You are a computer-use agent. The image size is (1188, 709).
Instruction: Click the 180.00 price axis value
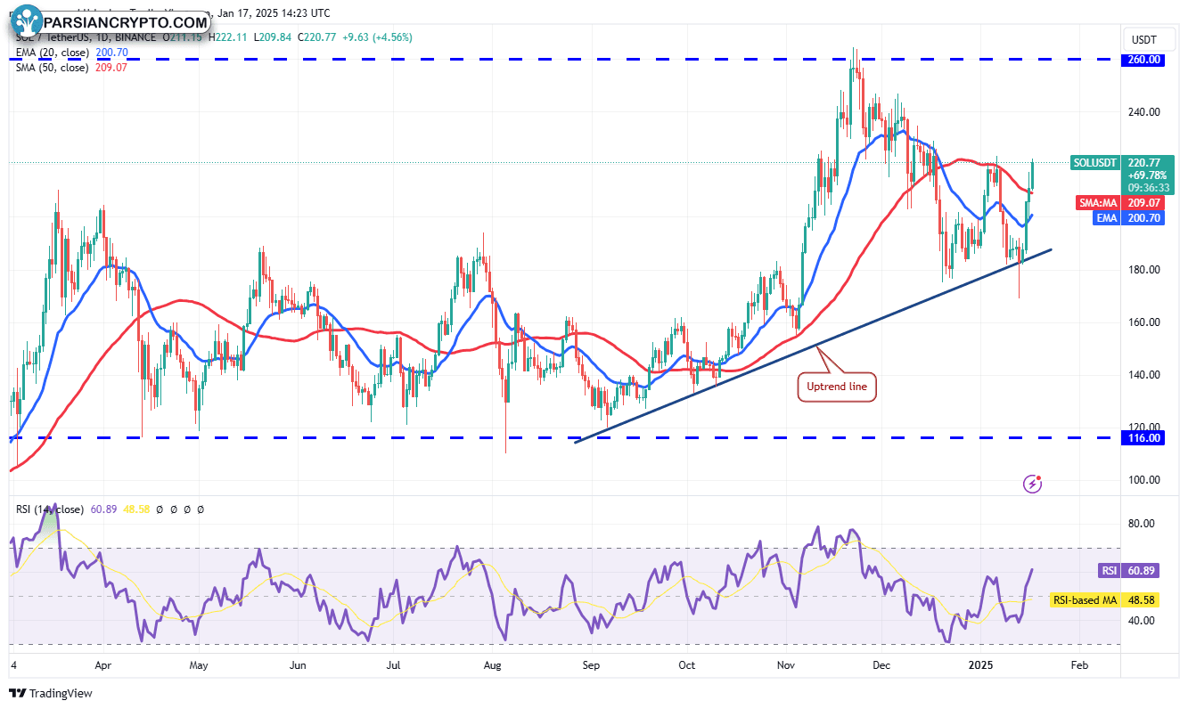point(1145,270)
